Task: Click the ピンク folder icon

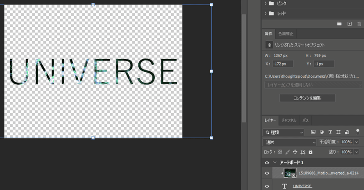Action: [x=271, y=3]
